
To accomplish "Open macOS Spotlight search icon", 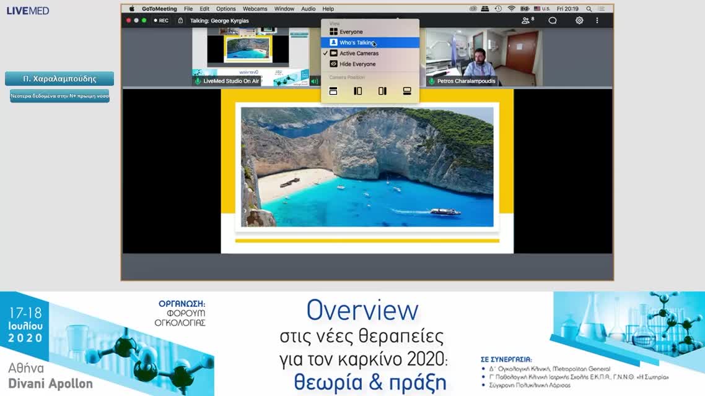I will pyautogui.click(x=589, y=9).
